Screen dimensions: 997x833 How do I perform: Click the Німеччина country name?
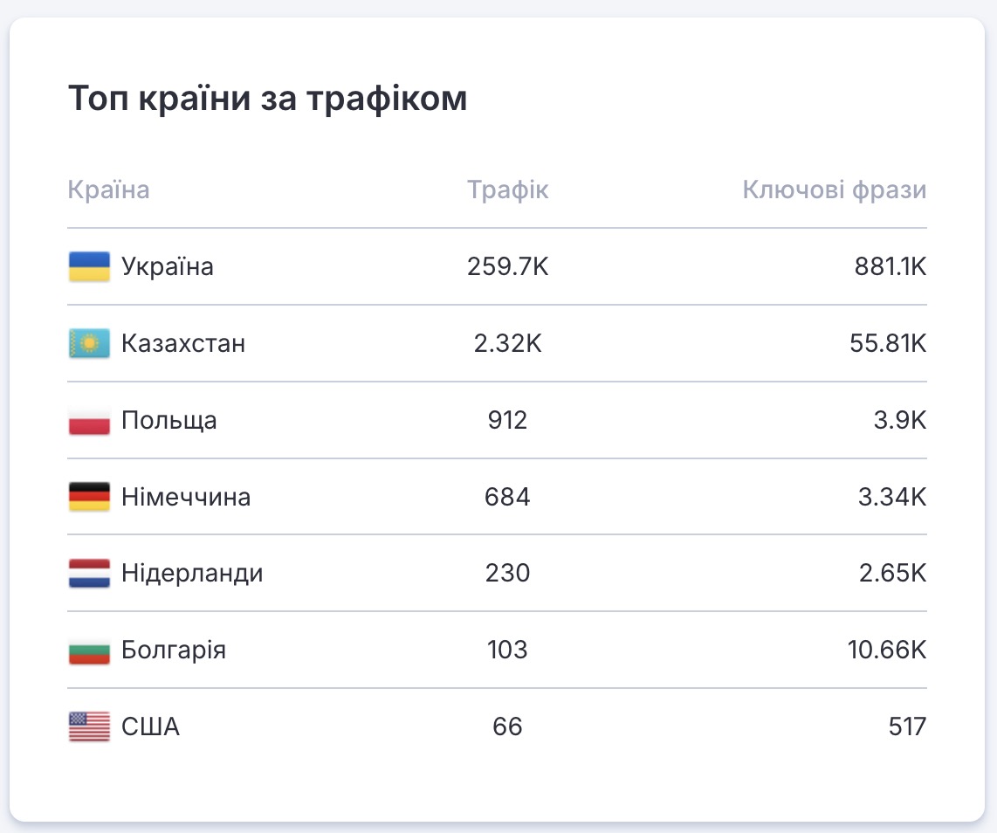coord(186,497)
